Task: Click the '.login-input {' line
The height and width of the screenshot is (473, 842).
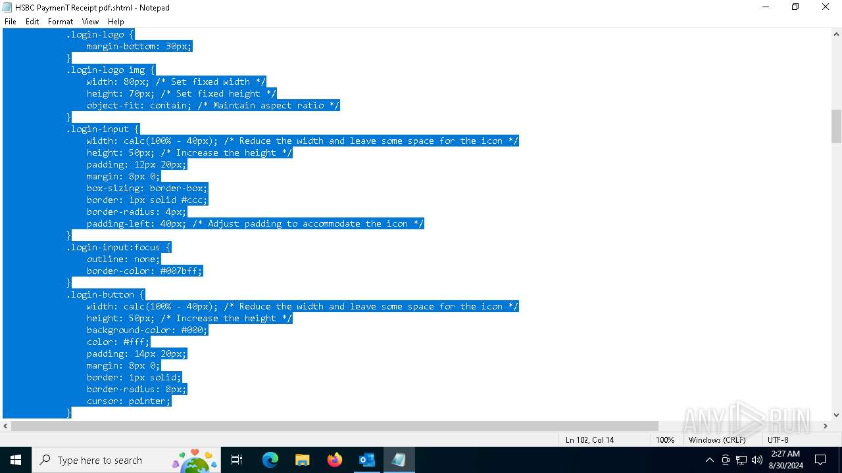Action: pos(103,129)
